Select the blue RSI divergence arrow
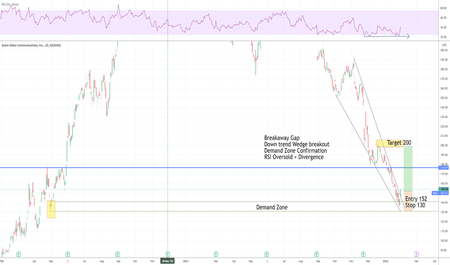 [387, 37]
